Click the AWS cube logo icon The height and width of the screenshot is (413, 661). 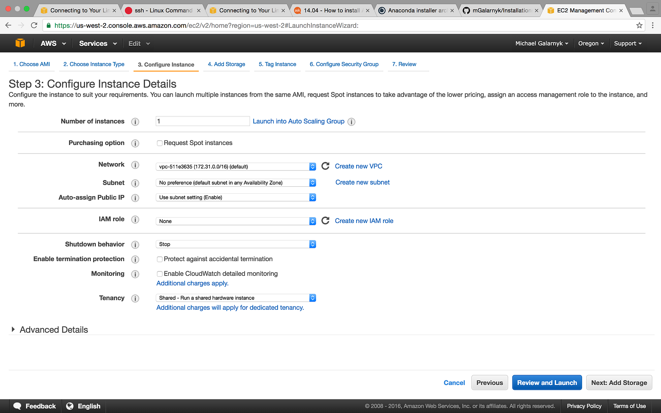click(x=20, y=43)
